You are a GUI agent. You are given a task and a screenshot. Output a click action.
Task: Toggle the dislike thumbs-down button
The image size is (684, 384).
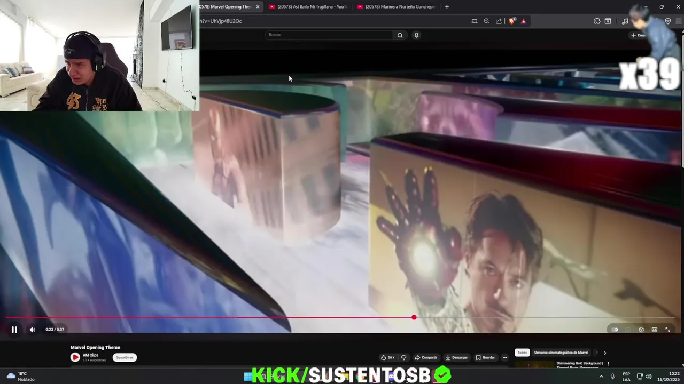(x=404, y=357)
